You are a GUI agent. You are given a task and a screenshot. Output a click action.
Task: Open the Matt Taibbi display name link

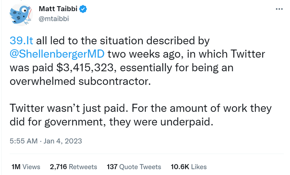pos(56,9)
